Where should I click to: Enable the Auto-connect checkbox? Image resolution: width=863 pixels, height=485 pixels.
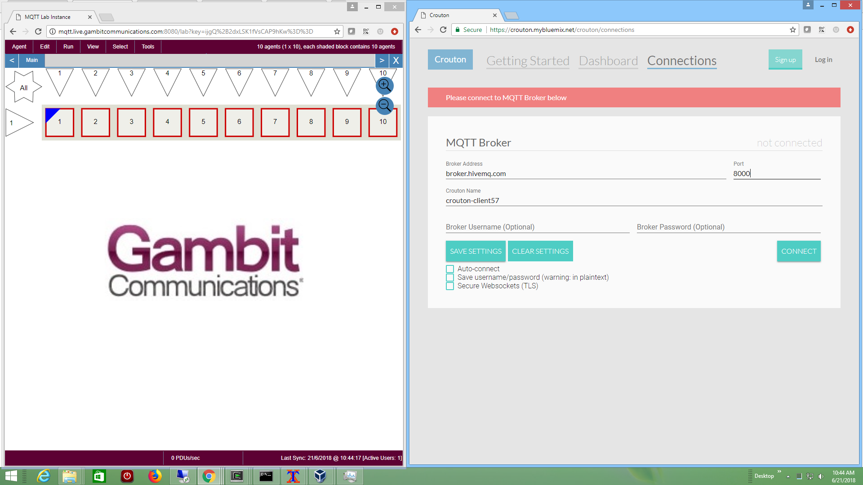click(450, 269)
